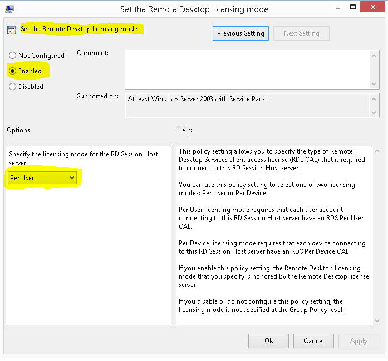Click inside the Comment text box
The height and width of the screenshot is (361, 388).
coord(247,70)
